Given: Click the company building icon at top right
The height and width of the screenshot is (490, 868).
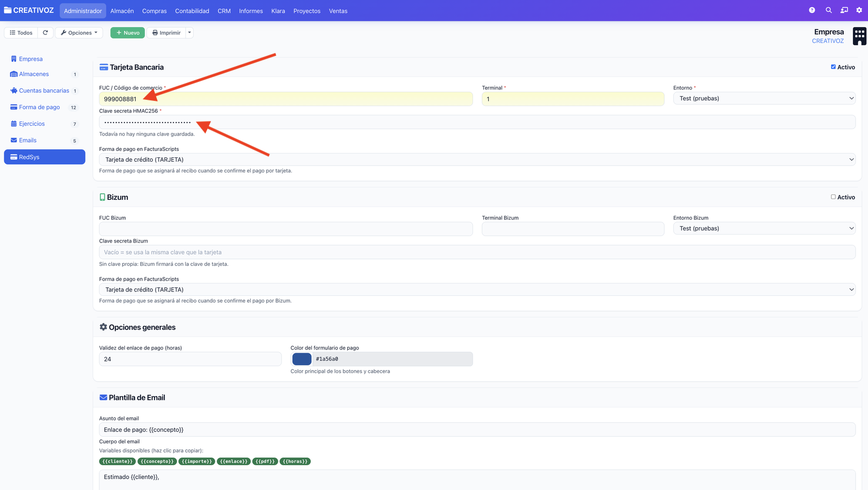Looking at the screenshot, I should tap(859, 36).
